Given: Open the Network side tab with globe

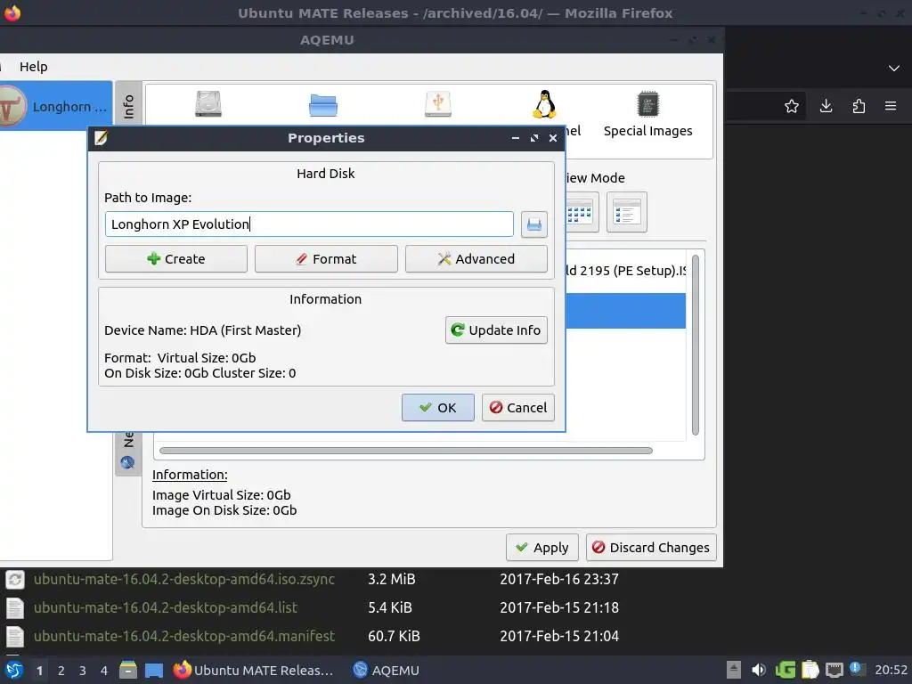Looking at the screenshot, I should tap(128, 453).
